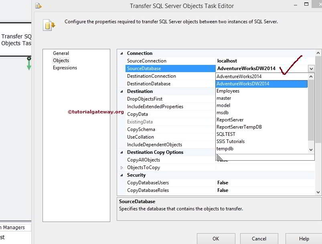The image size is (322, 244).
Task: Collapse the Destination Copy Options category
Action: click(122, 152)
